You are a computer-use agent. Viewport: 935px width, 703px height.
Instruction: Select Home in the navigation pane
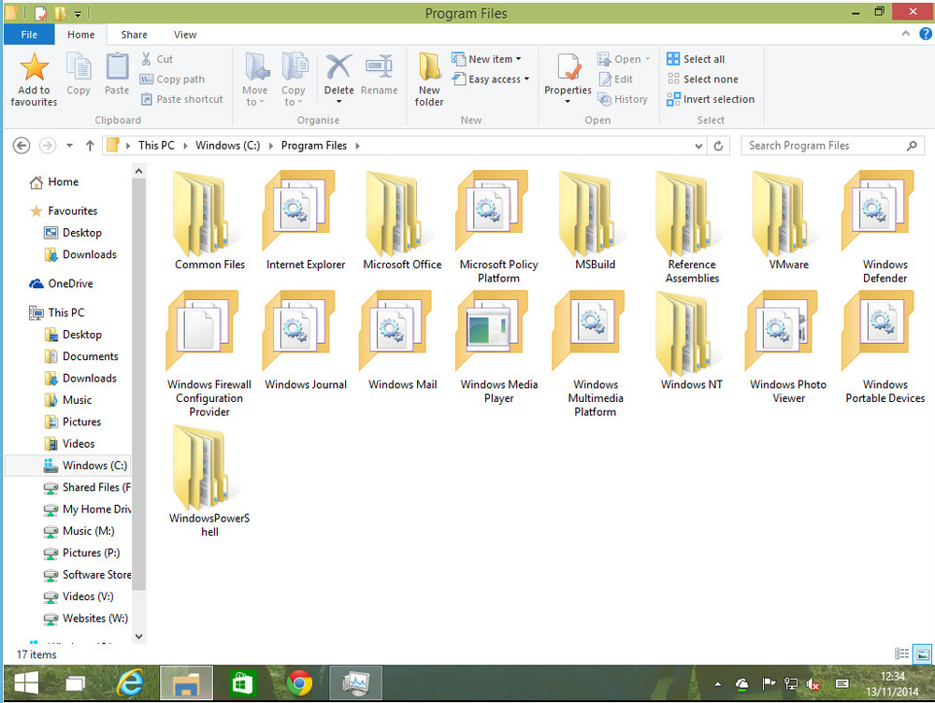pyautogui.click(x=53, y=182)
